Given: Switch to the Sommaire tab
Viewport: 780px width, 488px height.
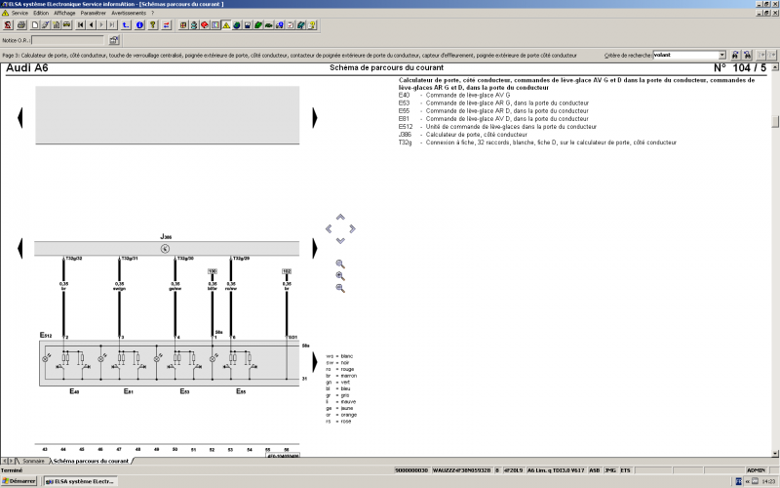Looking at the screenshot, I should pos(33,461).
